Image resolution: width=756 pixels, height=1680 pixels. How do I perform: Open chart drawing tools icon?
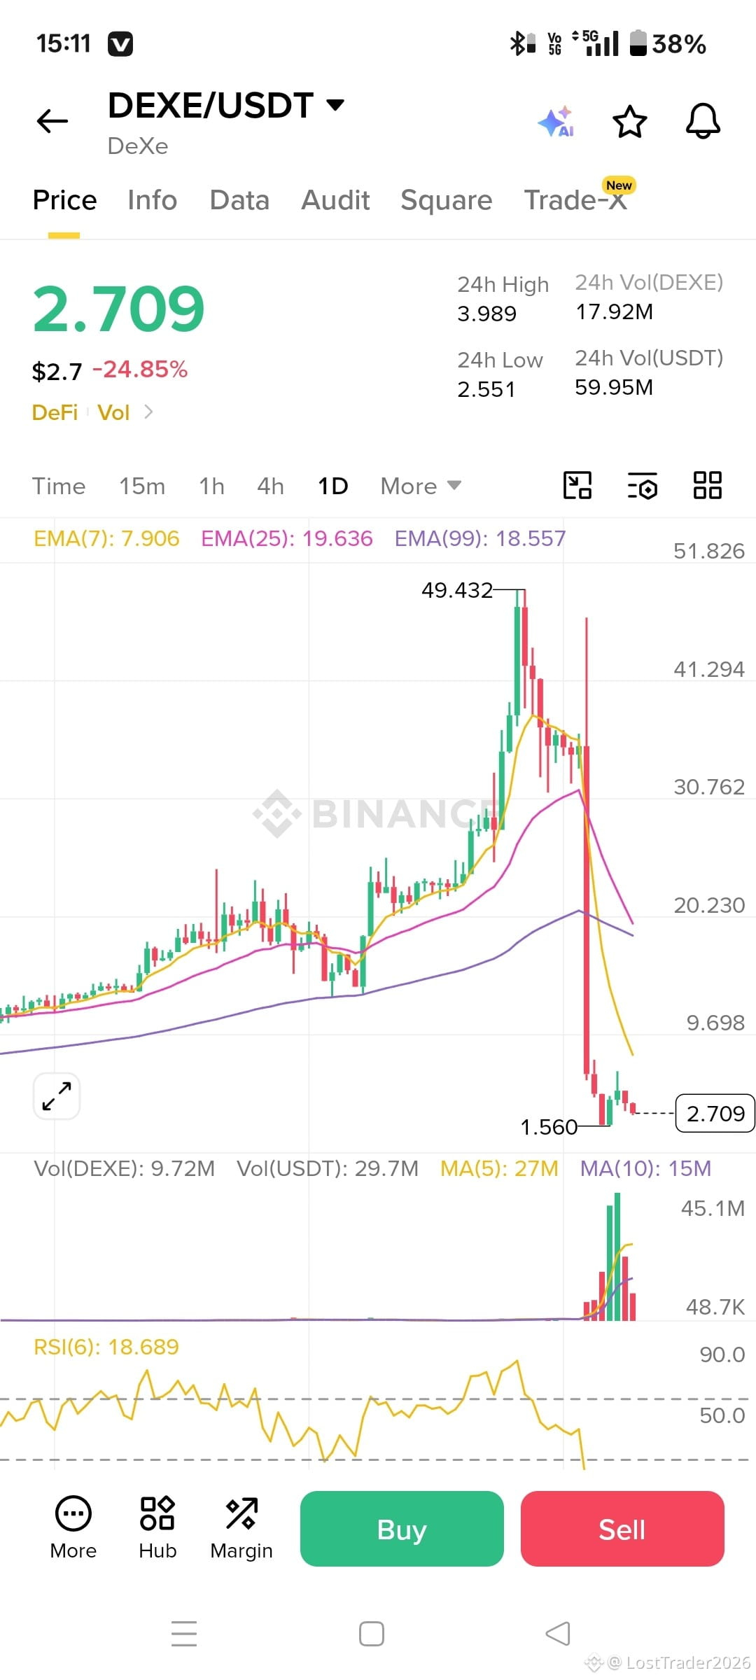point(577,485)
